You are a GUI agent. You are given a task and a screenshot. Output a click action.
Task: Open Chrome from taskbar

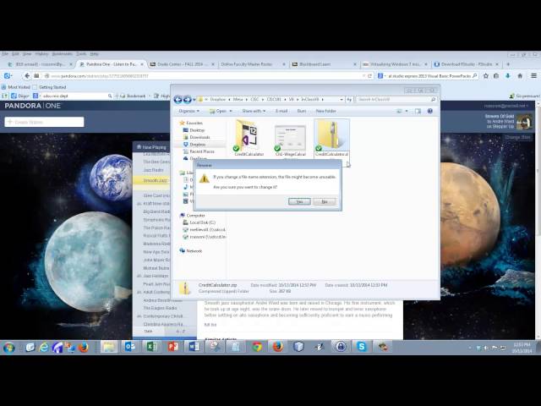tap(257, 347)
